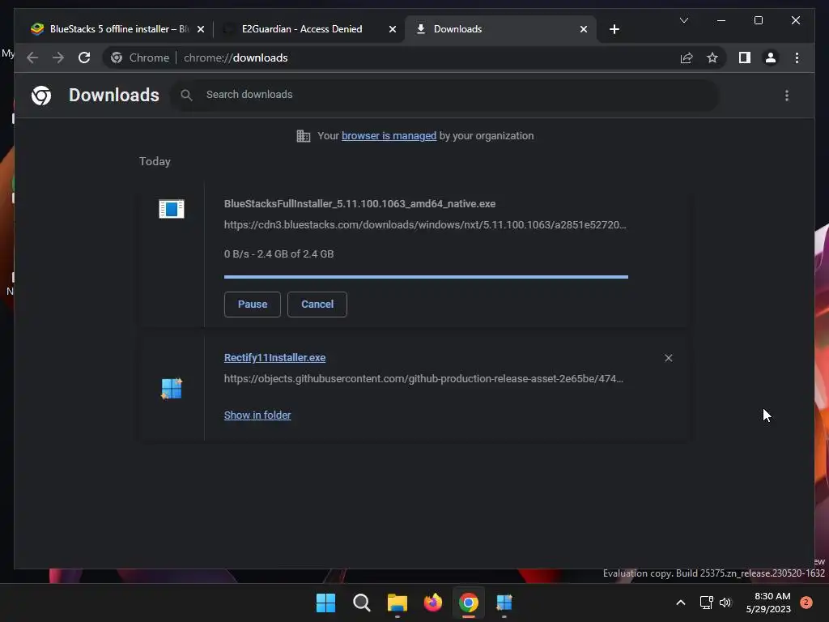
Task: Open a new tab with the plus button
Action: pyautogui.click(x=614, y=29)
